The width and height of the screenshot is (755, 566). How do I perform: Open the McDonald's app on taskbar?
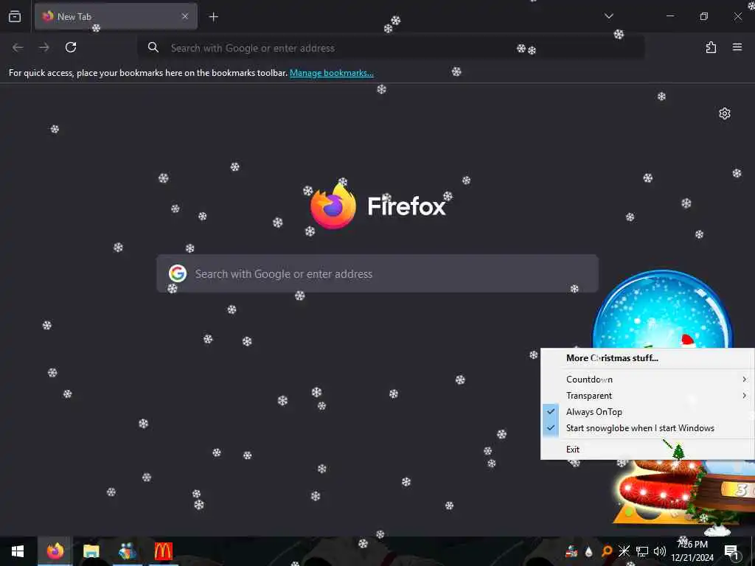(x=163, y=551)
